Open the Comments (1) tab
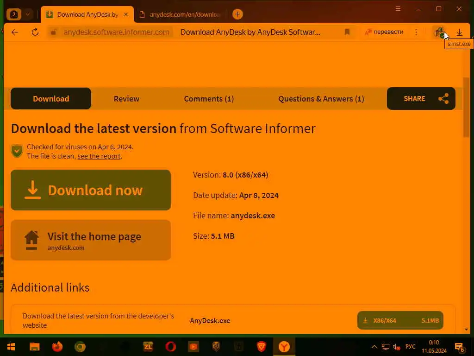The width and height of the screenshot is (474, 356). pos(209,99)
